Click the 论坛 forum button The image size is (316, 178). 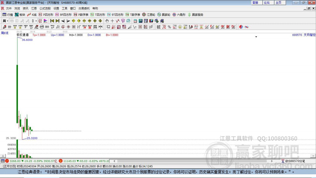click(x=268, y=2)
